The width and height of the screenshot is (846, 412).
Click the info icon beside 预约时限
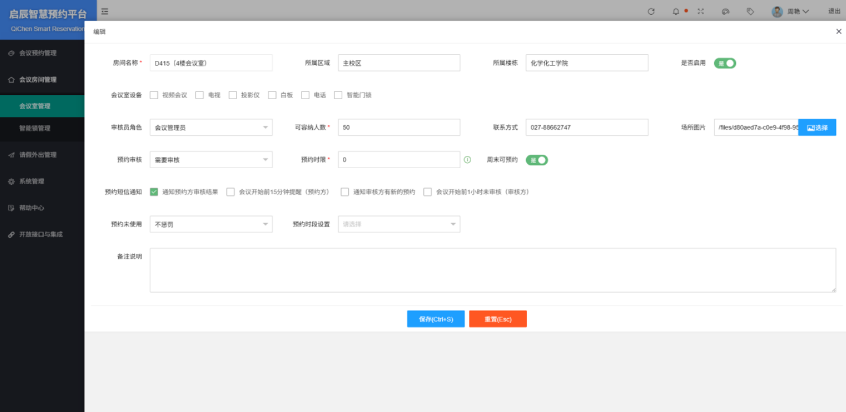point(468,159)
